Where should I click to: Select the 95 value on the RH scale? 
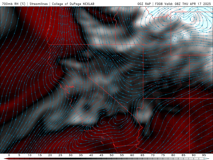[204, 155]
